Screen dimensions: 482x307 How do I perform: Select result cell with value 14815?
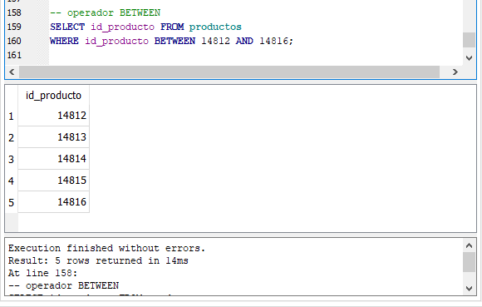[x=53, y=181]
